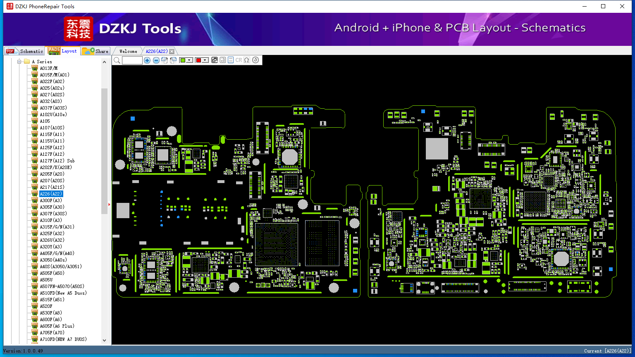The height and width of the screenshot is (357, 635).
Task: Click the blue minus zoom-out button
Action: [156, 60]
